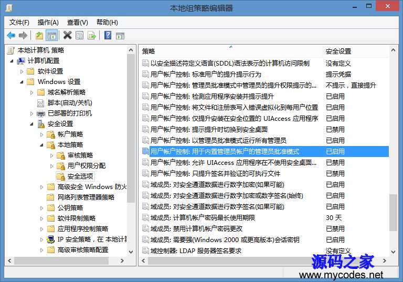The height and width of the screenshot is (282, 403).
Task: Select policy 用户帐户控制: 标准用户的提升提示行为
Action: (x=206, y=75)
